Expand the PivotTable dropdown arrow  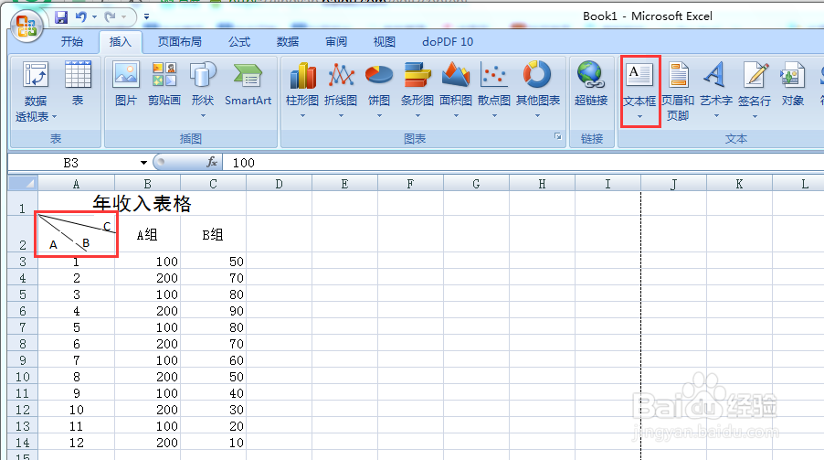click(x=54, y=116)
